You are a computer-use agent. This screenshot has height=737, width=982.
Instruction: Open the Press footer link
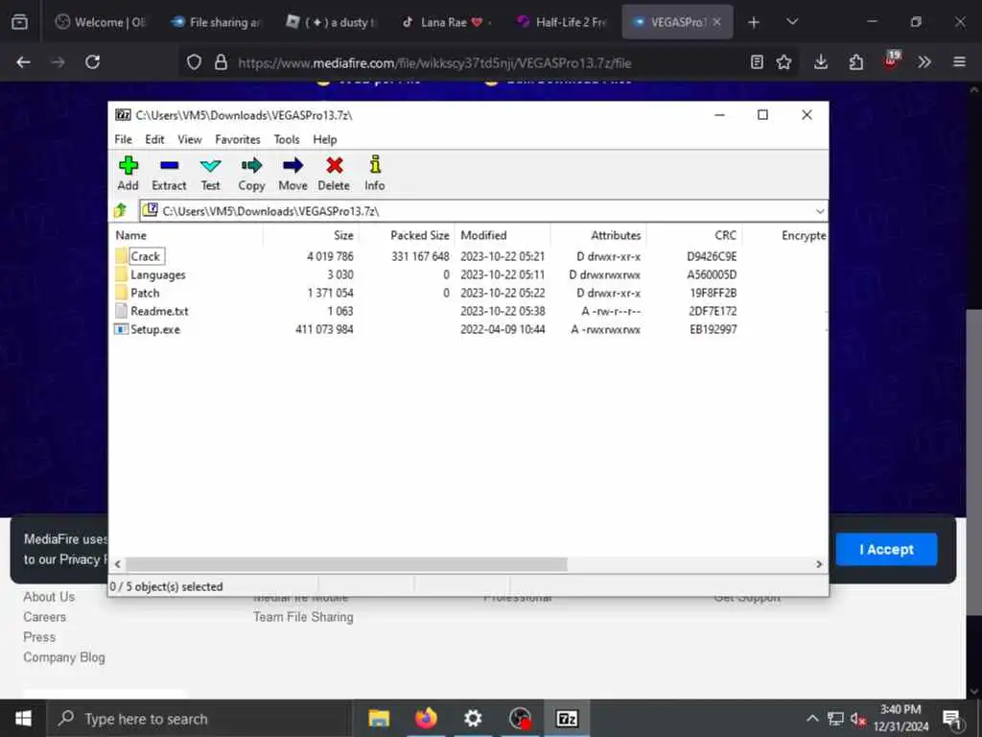[39, 637]
